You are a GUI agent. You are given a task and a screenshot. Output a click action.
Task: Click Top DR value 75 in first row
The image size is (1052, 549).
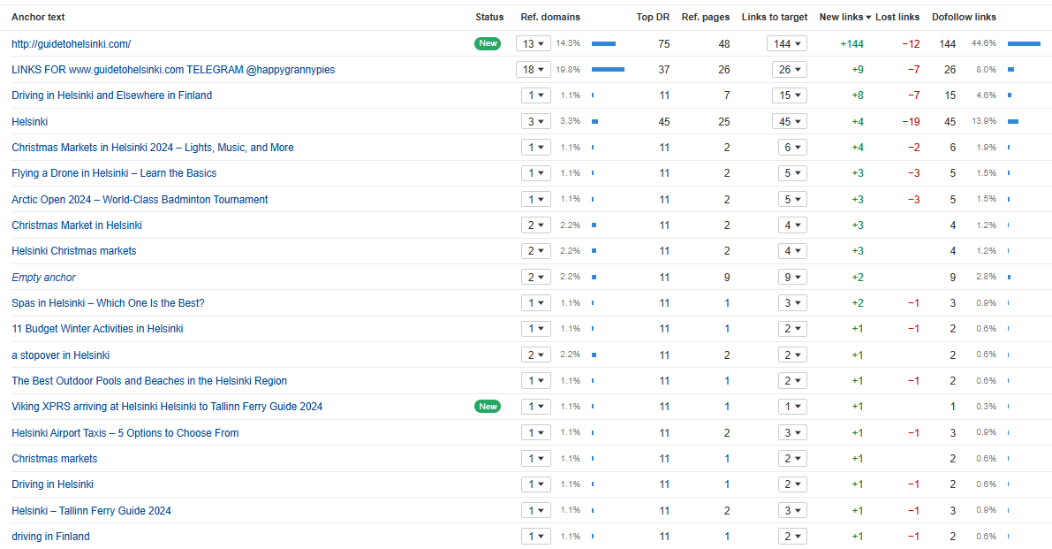(664, 43)
